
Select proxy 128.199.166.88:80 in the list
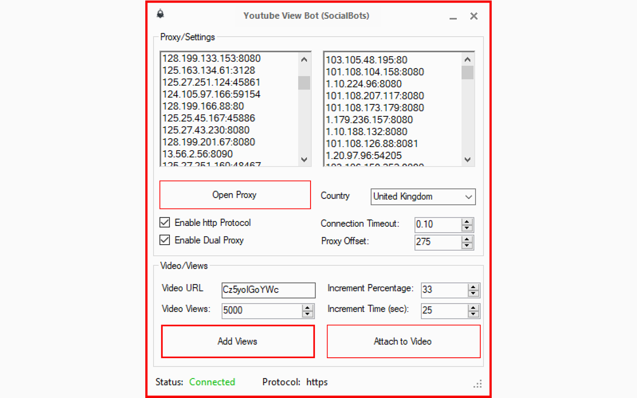(203, 106)
